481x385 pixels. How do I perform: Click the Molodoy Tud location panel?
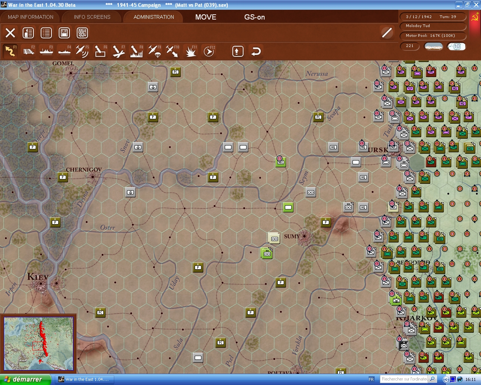(x=433, y=26)
